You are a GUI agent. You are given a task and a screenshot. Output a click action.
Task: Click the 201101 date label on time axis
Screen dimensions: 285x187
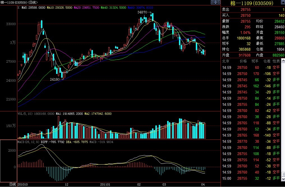pos(106,184)
